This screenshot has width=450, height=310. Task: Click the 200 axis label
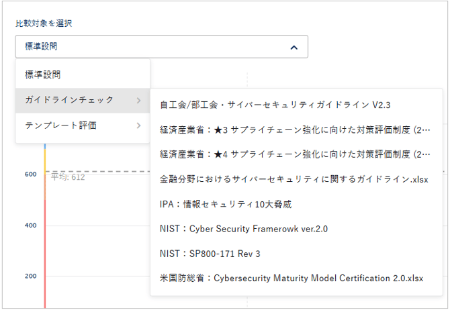(x=31, y=276)
